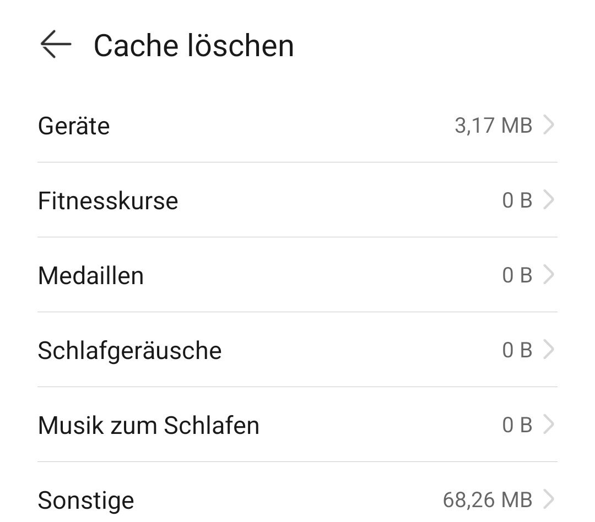Viewport: 595px width, 522px height.
Task: Open the Fitnesskurse cache entry
Action: [x=297, y=200]
